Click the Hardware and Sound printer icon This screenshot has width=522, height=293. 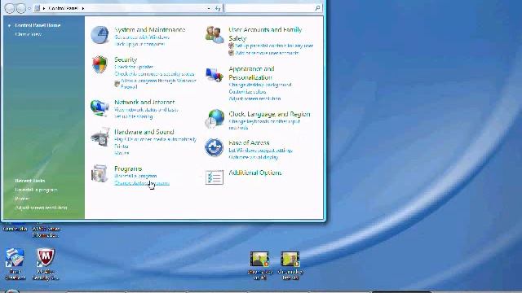pyautogui.click(x=100, y=137)
